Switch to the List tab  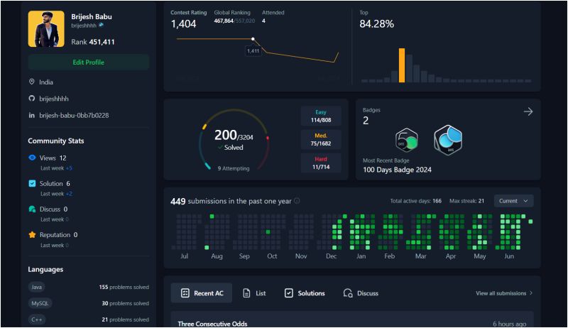click(x=254, y=293)
